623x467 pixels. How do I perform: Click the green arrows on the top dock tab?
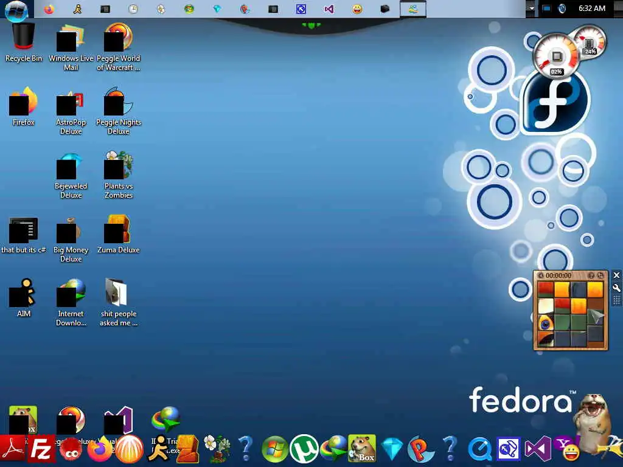311,26
